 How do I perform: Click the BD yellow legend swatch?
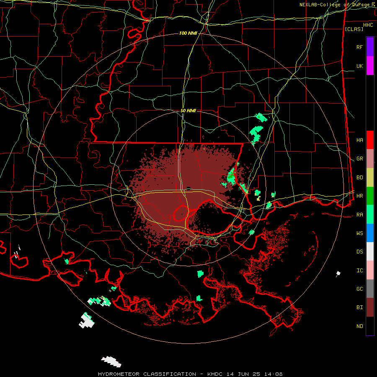click(370, 178)
